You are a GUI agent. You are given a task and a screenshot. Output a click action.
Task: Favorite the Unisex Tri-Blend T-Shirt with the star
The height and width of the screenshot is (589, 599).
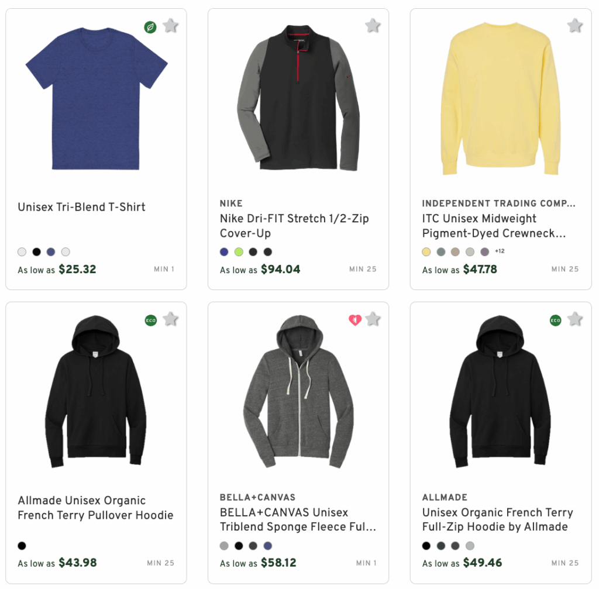(x=170, y=26)
